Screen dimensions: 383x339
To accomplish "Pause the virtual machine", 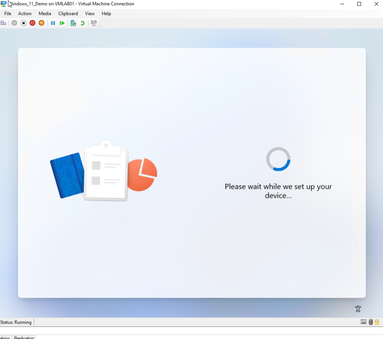I will point(53,23).
